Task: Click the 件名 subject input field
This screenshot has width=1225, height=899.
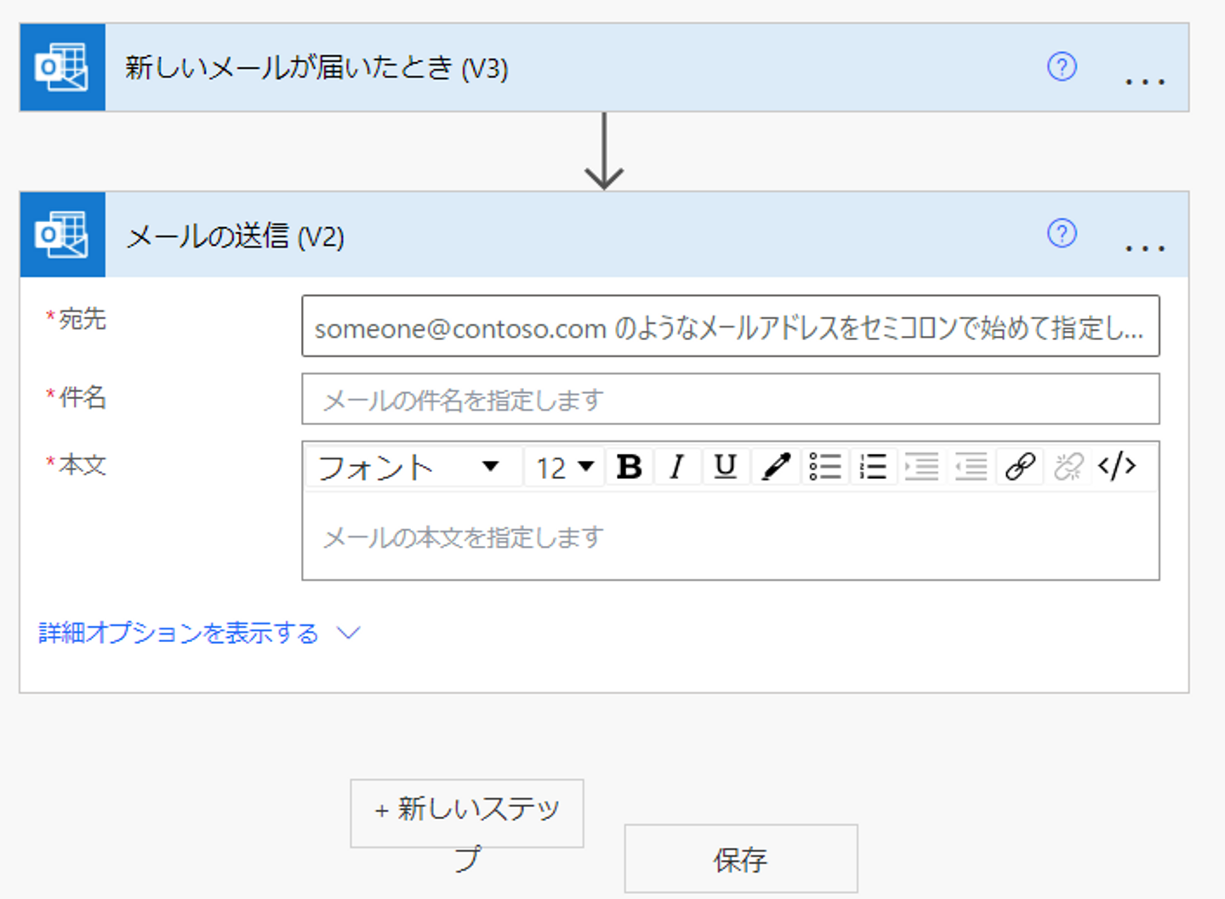Action: tap(731, 399)
